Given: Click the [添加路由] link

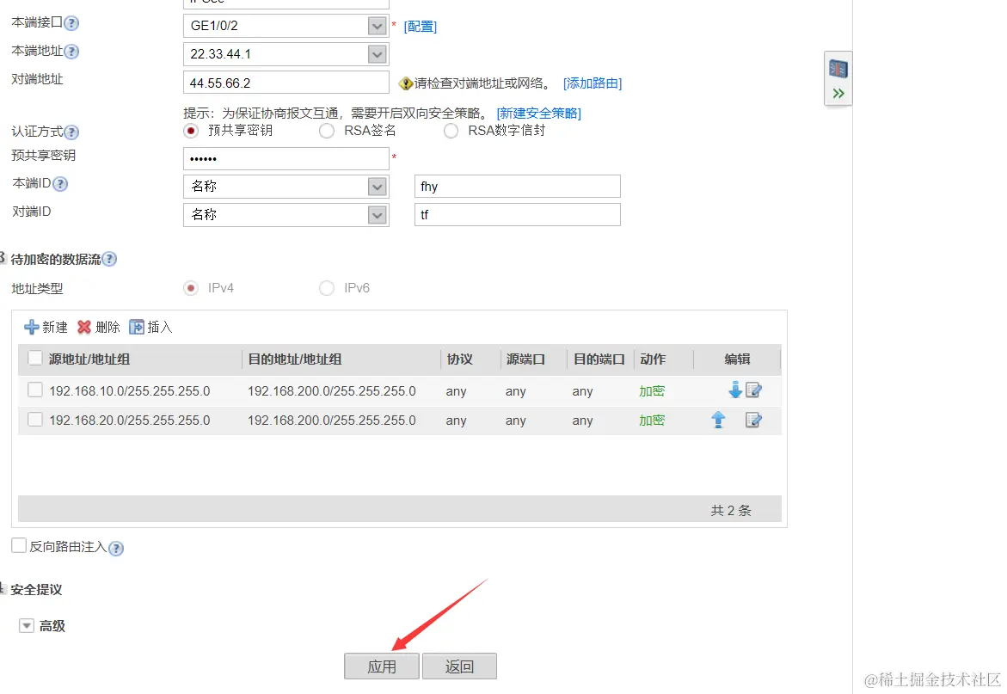Looking at the screenshot, I should point(593,83).
